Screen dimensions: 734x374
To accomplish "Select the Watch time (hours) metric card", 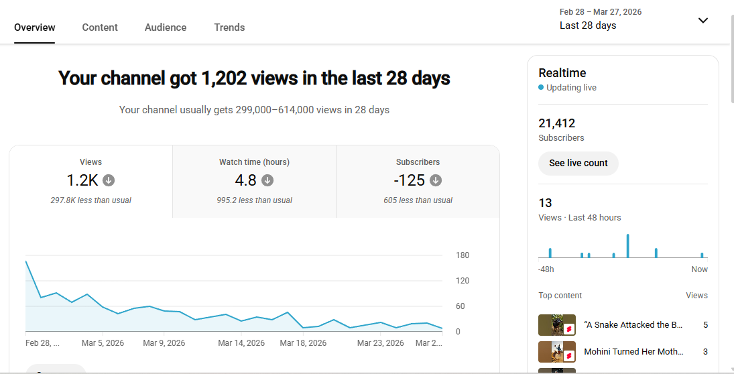I will (254, 182).
